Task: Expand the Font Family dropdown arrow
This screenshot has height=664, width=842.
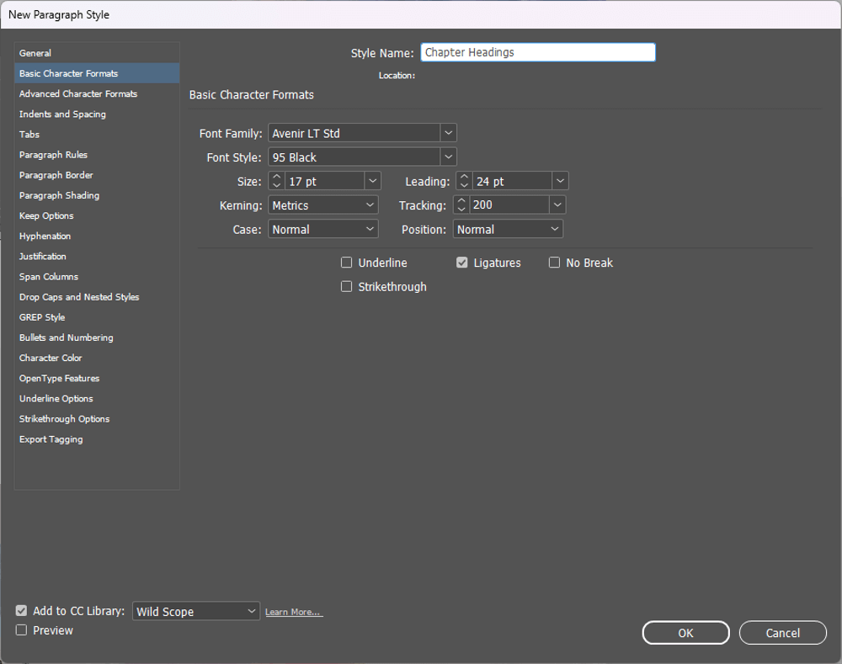Action: [x=449, y=133]
